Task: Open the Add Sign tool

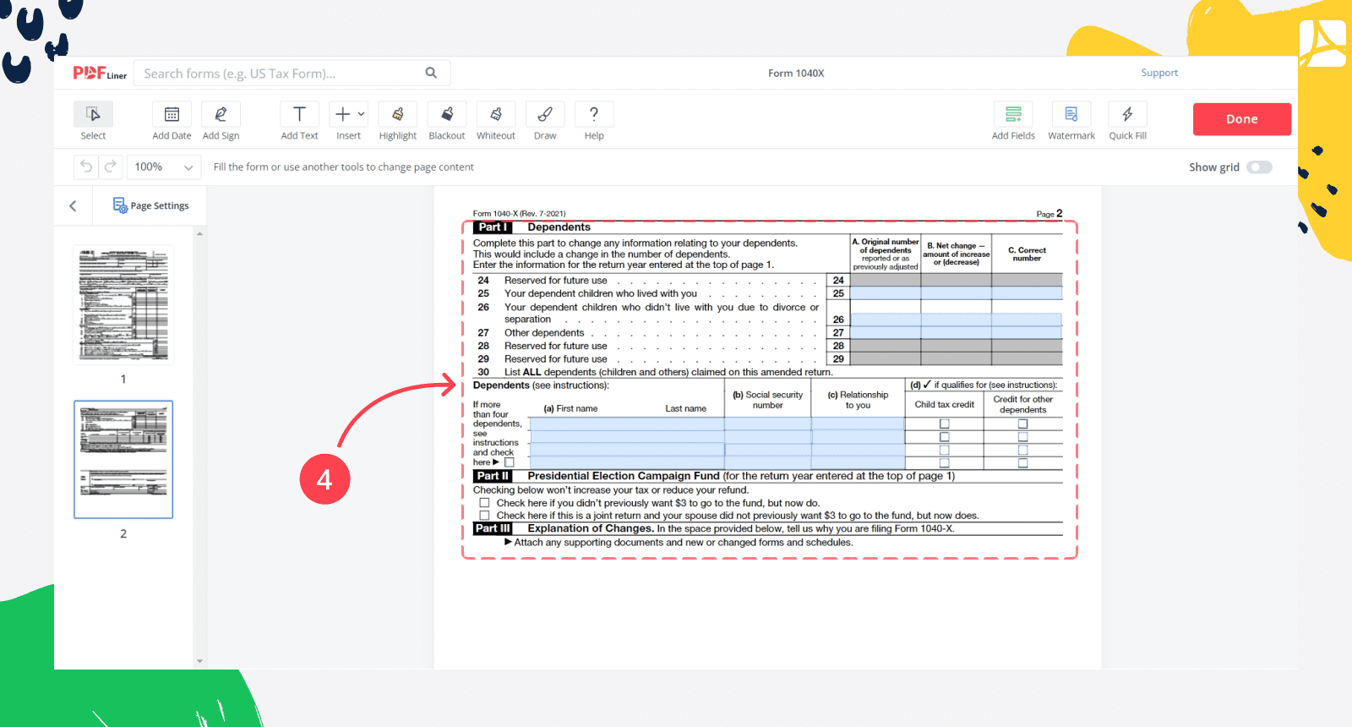Action: tap(221, 115)
